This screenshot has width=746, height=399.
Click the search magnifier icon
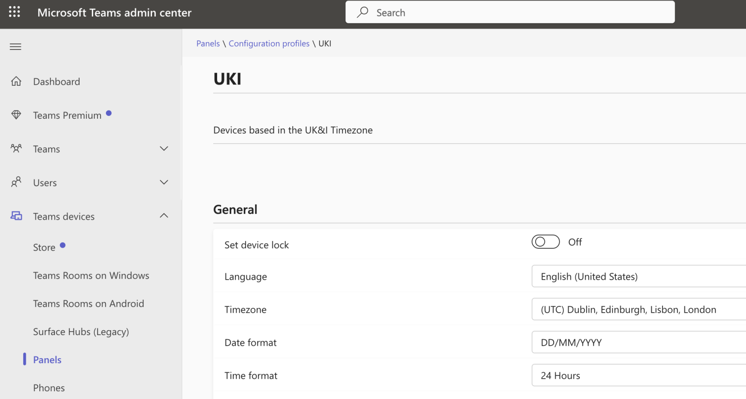click(x=362, y=12)
